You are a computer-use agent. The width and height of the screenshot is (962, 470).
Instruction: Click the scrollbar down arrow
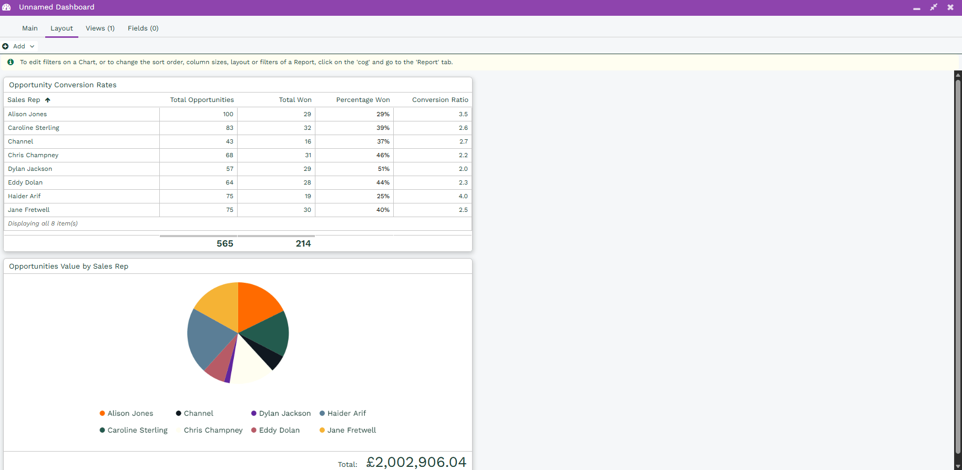point(958,466)
